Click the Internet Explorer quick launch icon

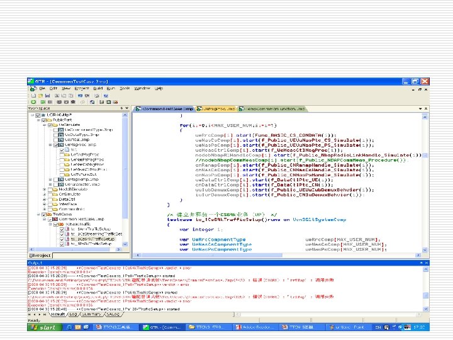click(69, 327)
